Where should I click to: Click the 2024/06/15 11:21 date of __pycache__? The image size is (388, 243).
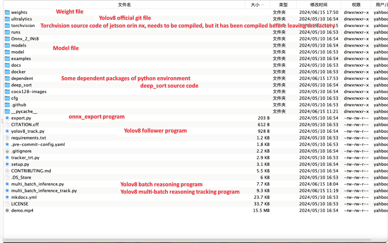point(319,111)
